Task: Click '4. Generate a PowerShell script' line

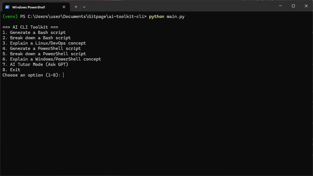Action: [x=42, y=48]
